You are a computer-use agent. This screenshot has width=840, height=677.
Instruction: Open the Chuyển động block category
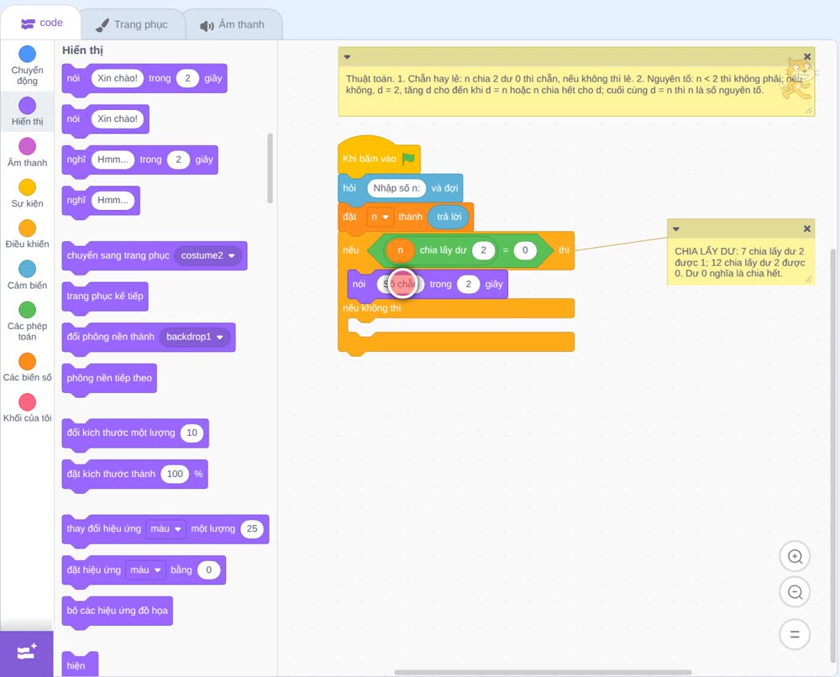(27, 65)
